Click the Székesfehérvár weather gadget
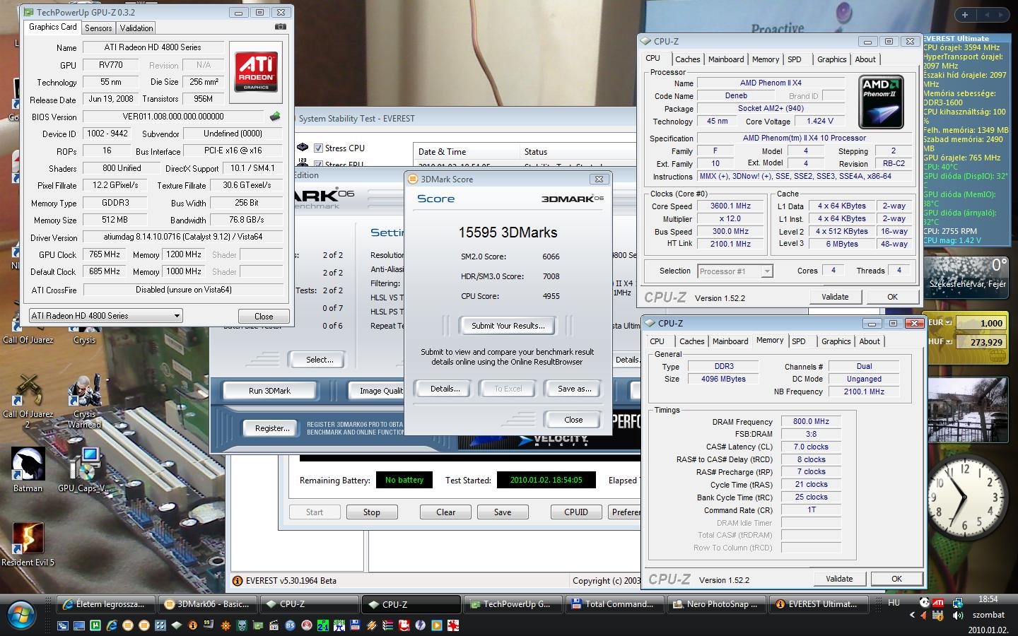The height and width of the screenshot is (636, 1018). [x=968, y=279]
